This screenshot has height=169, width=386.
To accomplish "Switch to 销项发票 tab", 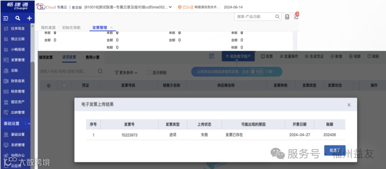I will 46,57.
